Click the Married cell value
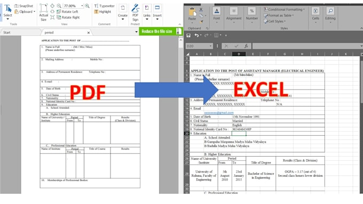This screenshot has height=204, width=363. point(238,121)
